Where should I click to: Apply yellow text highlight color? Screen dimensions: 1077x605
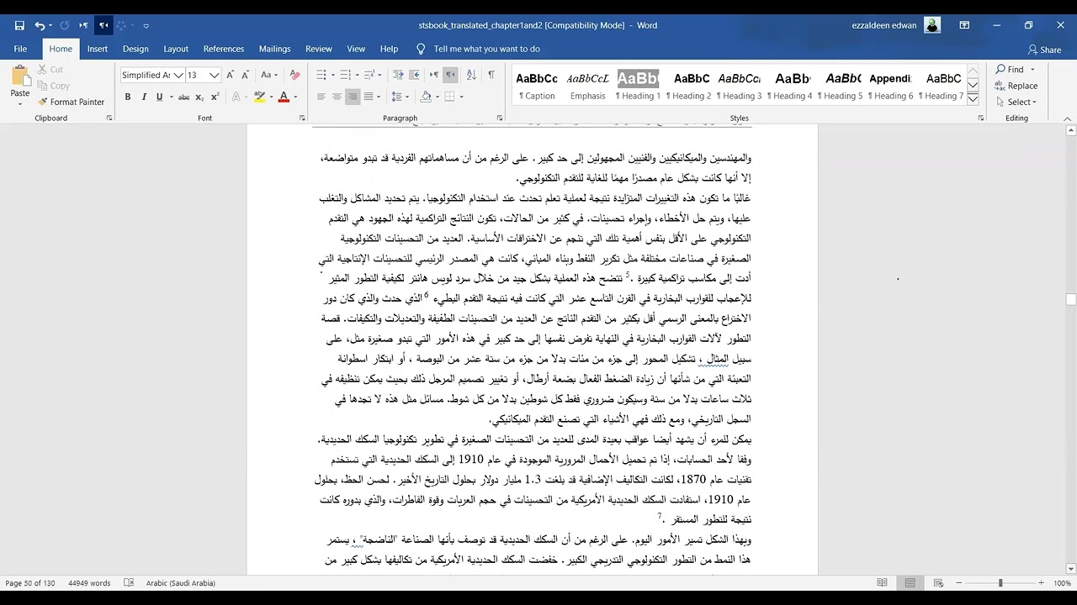pos(259,97)
